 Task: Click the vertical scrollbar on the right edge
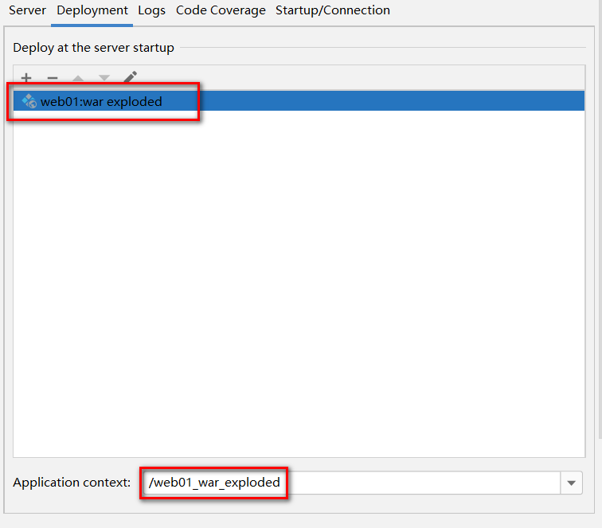click(x=599, y=239)
